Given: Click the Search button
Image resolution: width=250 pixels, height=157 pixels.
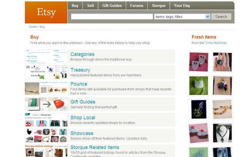Looking at the screenshot, I should (x=221, y=16).
